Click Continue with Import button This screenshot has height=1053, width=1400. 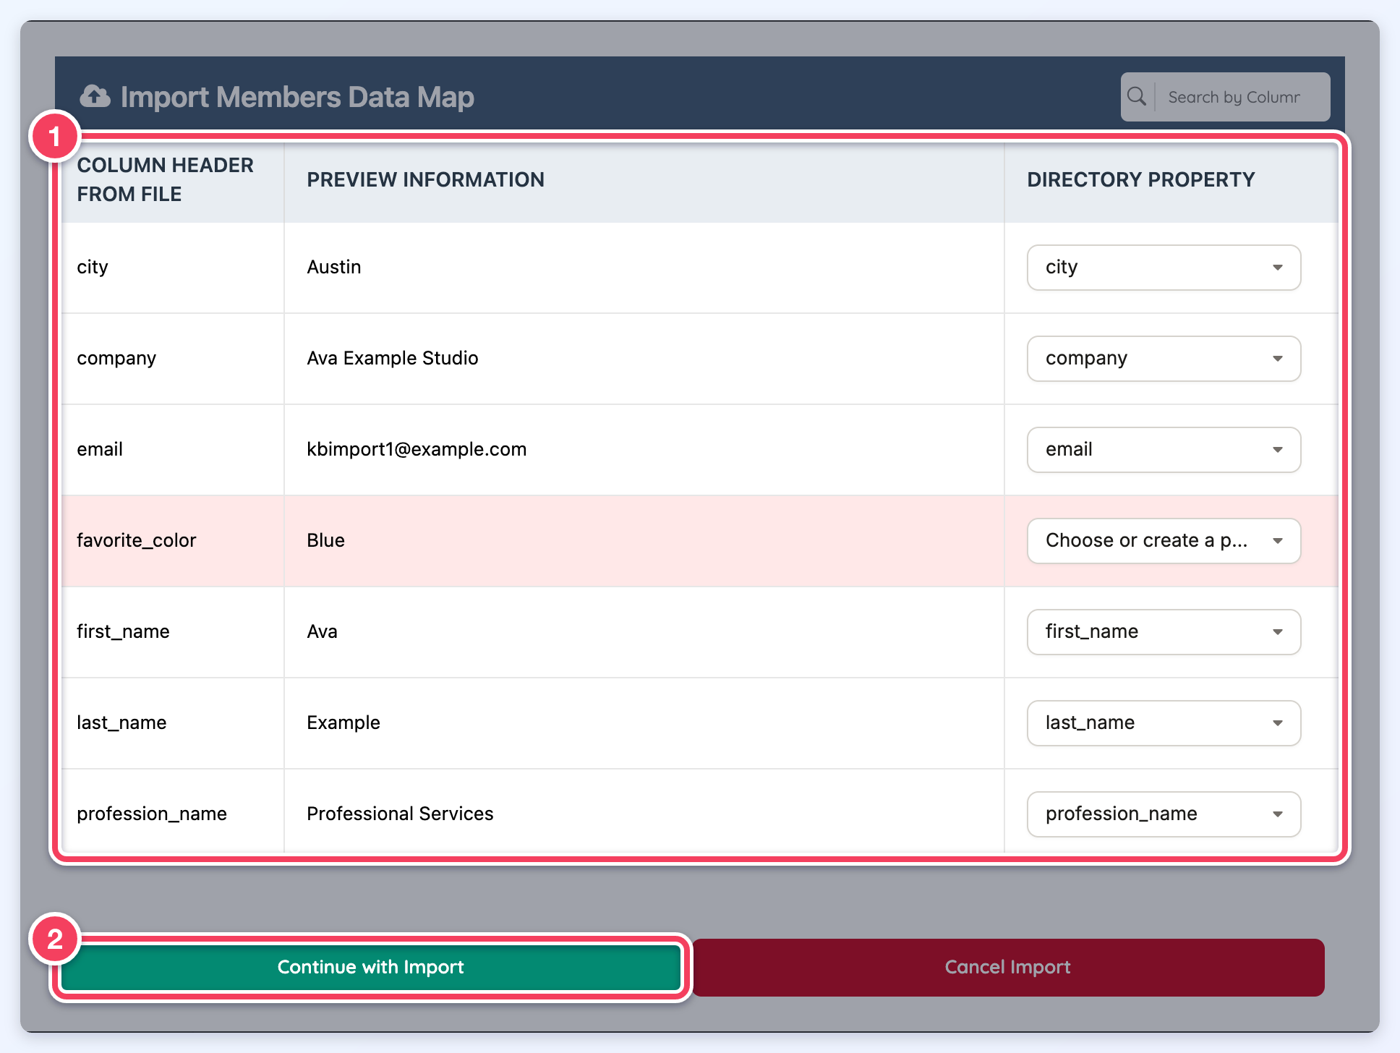pyautogui.click(x=371, y=968)
